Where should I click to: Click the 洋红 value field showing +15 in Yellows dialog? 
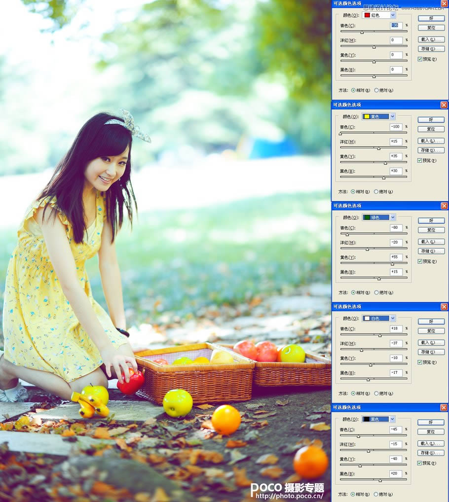coord(396,142)
